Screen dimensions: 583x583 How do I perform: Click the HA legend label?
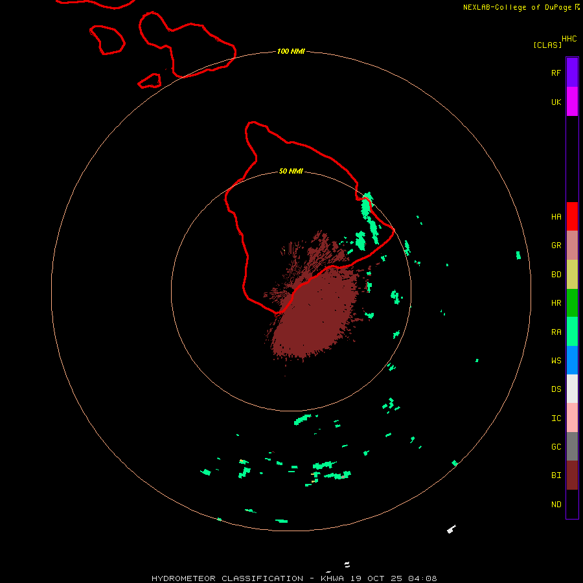(556, 217)
